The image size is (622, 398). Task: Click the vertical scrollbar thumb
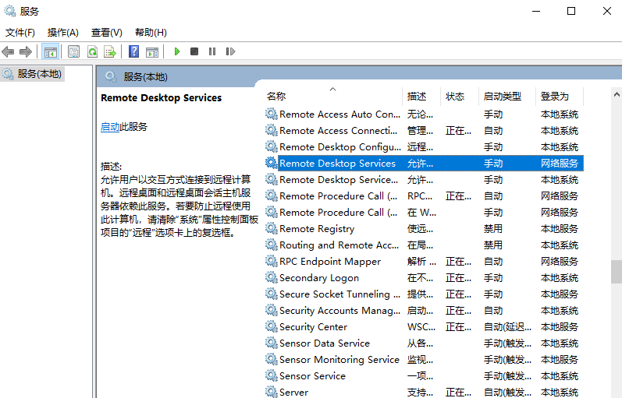[x=617, y=272]
